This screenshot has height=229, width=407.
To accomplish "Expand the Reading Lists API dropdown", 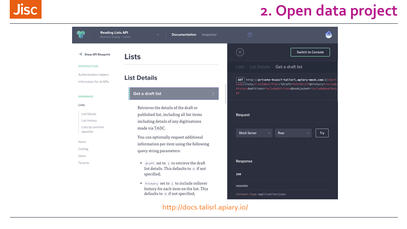I will (x=158, y=35).
